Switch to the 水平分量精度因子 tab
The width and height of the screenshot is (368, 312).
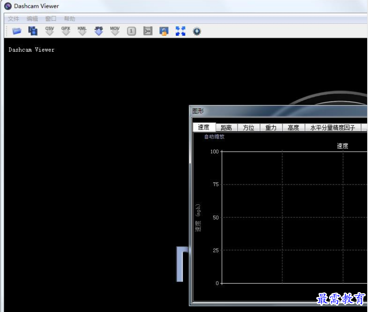point(333,127)
